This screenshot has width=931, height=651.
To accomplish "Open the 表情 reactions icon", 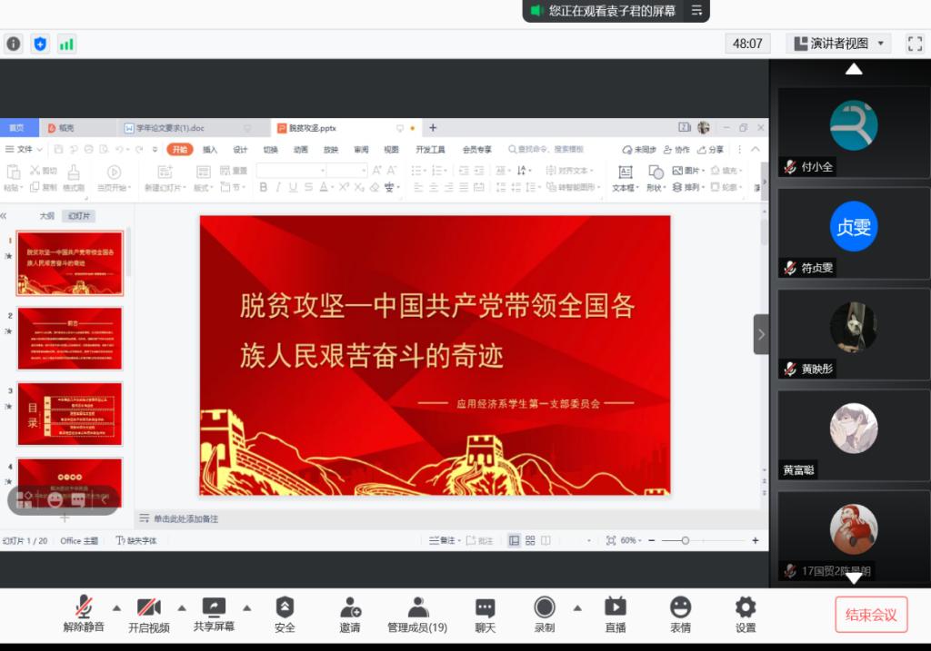I will pos(680,607).
